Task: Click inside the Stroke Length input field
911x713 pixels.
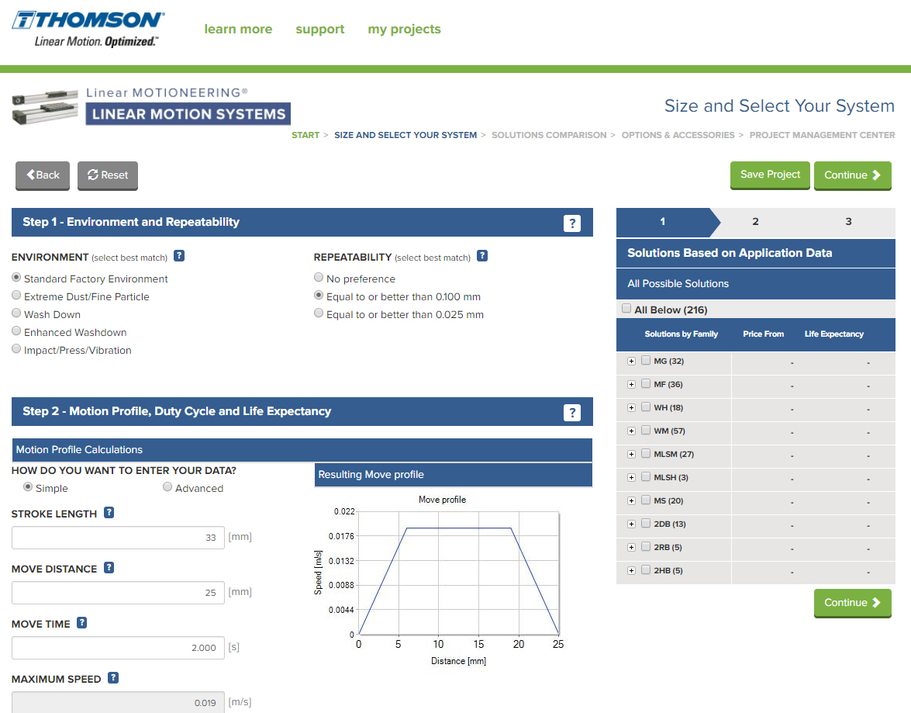Action: tap(116, 537)
